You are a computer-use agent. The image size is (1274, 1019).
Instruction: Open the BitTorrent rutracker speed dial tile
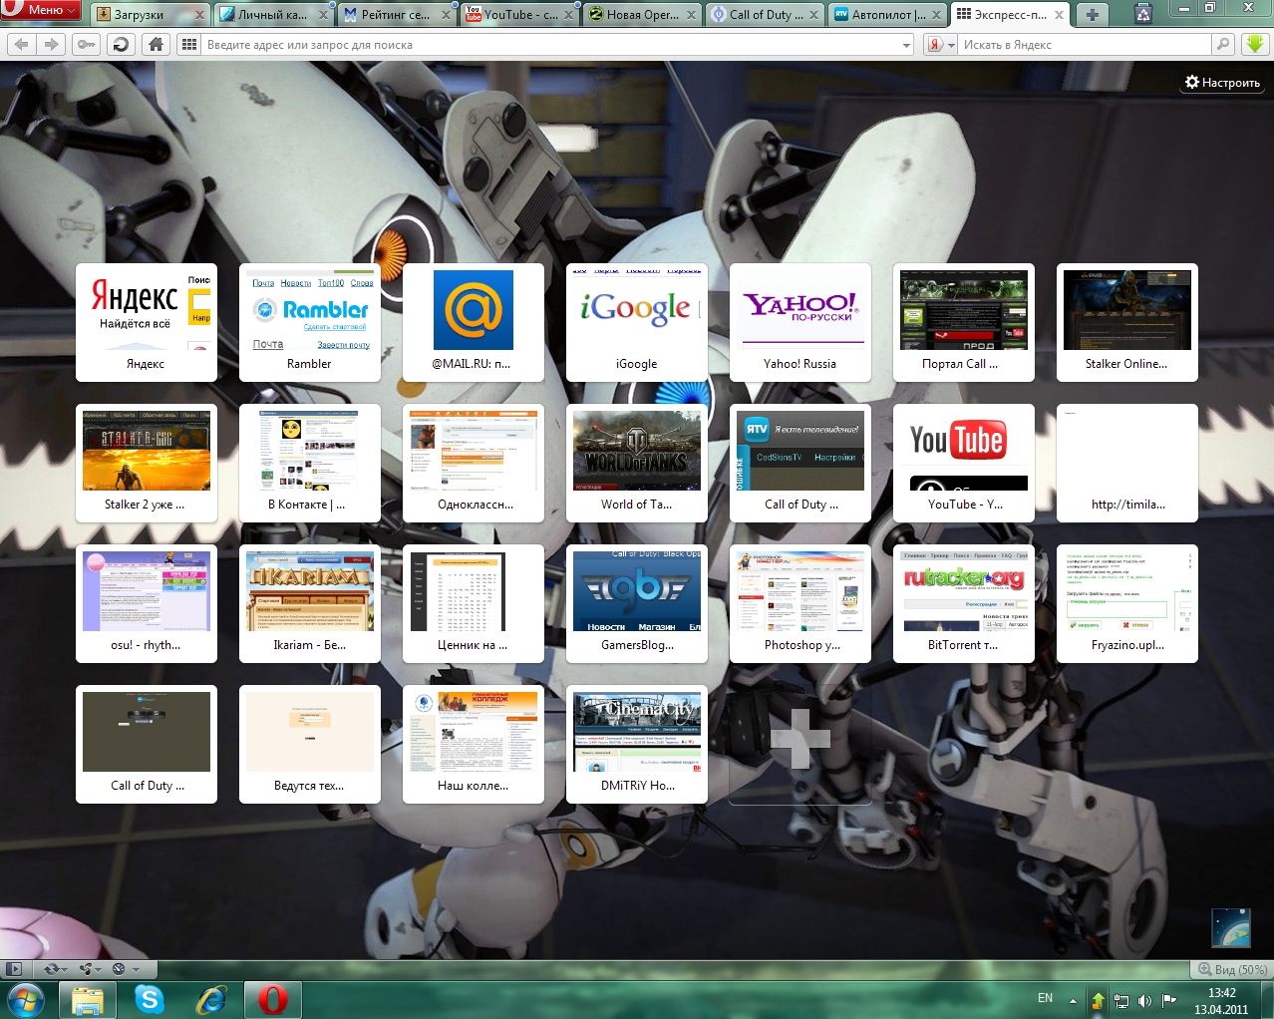[x=964, y=603]
